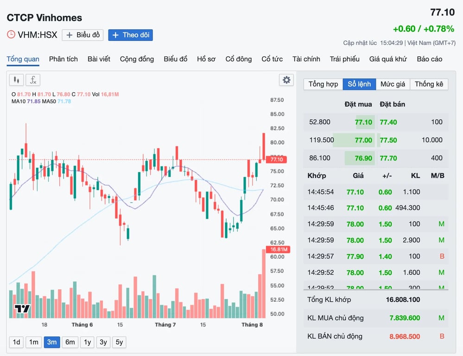
Task: Open the Bài viết tab
Action: (99, 59)
